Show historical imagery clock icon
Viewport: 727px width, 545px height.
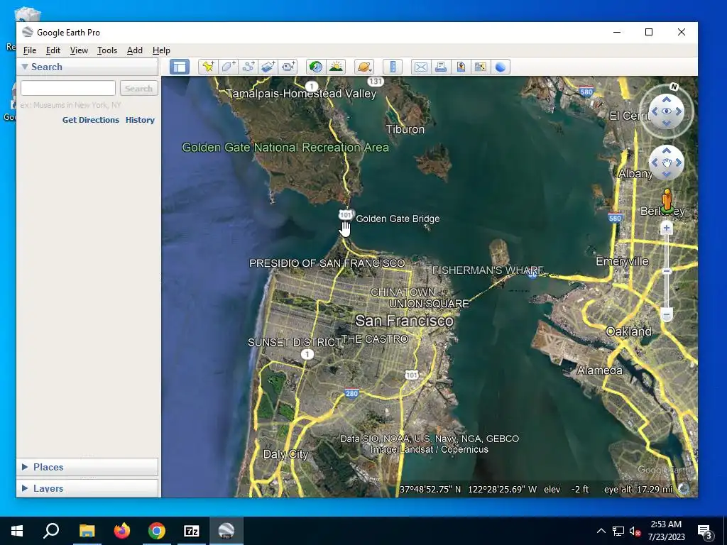click(316, 67)
